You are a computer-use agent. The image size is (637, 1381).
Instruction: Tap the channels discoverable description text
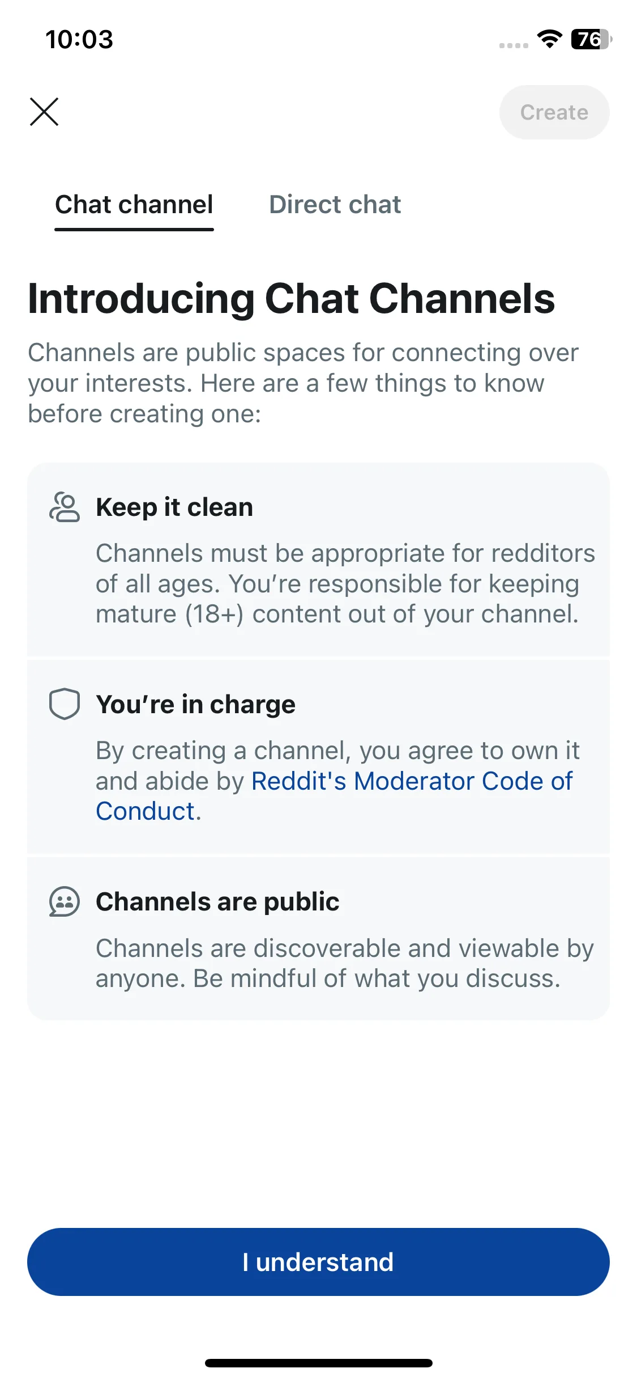click(x=345, y=963)
